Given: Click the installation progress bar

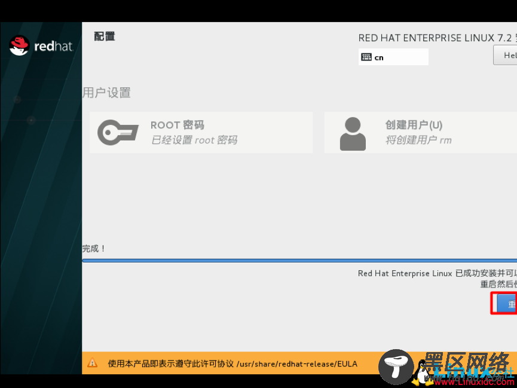Looking at the screenshot, I should pos(299,260).
